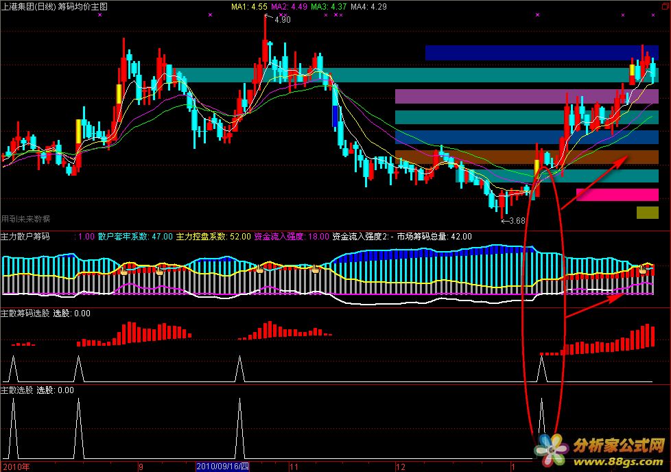This screenshot has width=671, height=472.
Task: Click the rightmost hand signal icon near latest bars
Action: click(642, 269)
